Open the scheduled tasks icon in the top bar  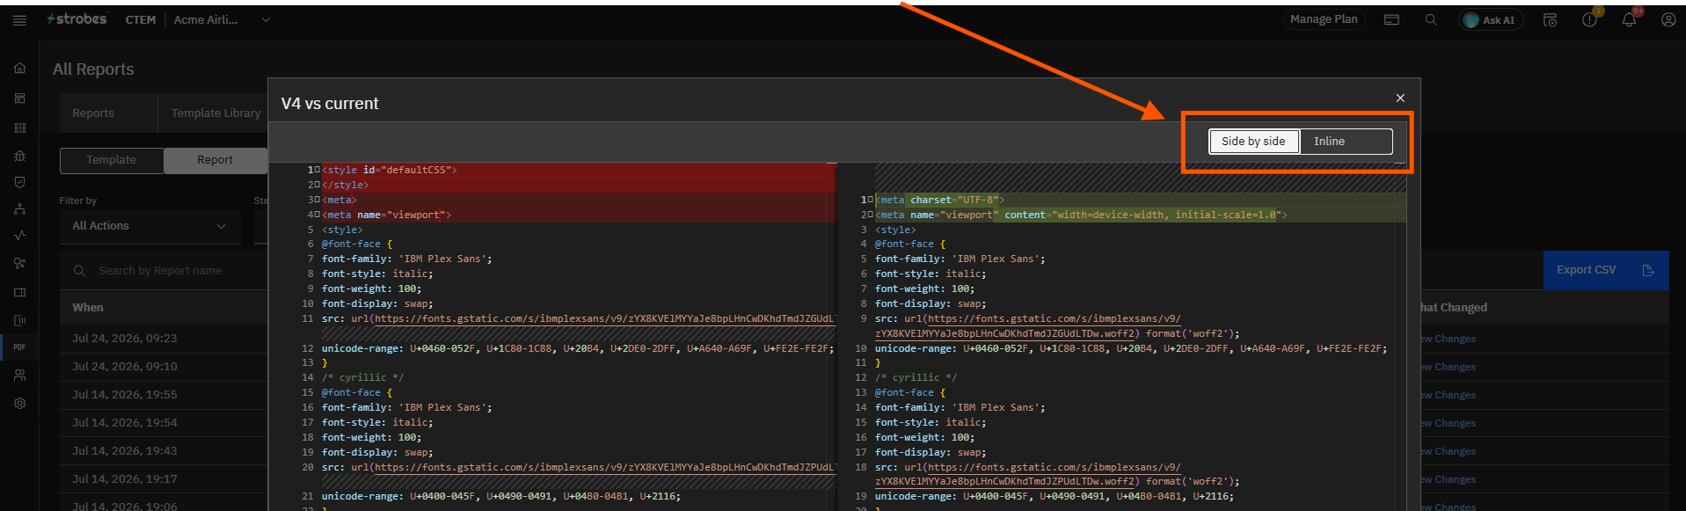coord(1550,19)
